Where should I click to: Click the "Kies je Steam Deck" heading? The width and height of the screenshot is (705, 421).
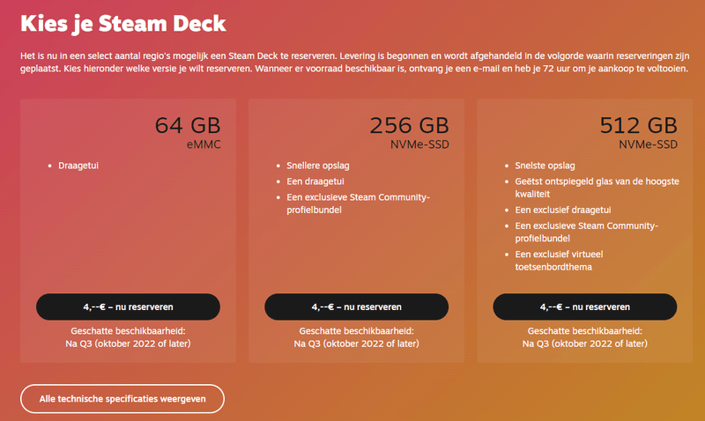pyautogui.click(x=123, y=23)
